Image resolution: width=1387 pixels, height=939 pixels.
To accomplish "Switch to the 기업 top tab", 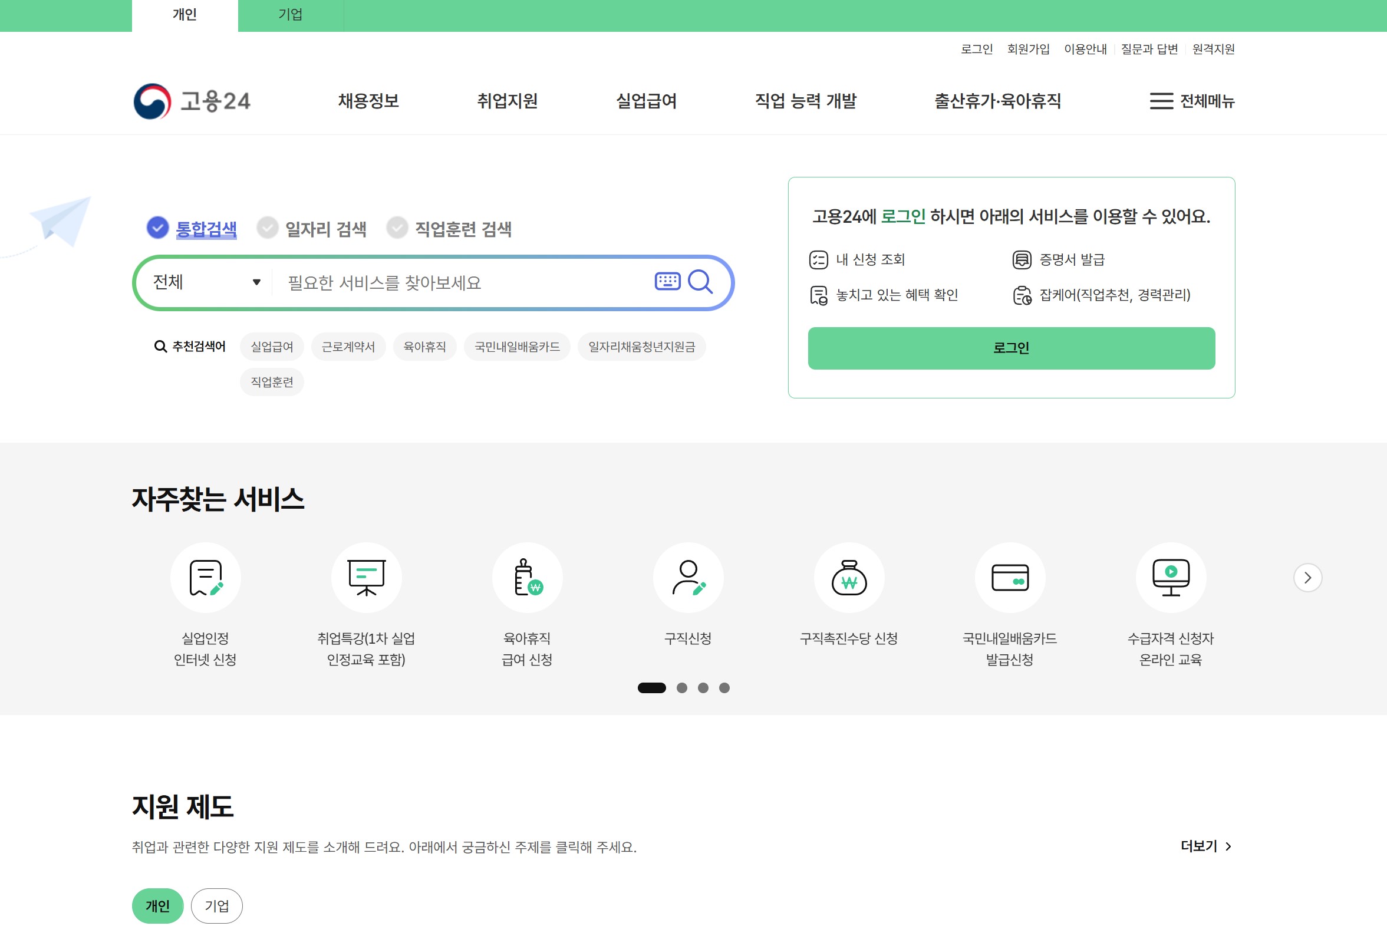I will coord(290,15).
